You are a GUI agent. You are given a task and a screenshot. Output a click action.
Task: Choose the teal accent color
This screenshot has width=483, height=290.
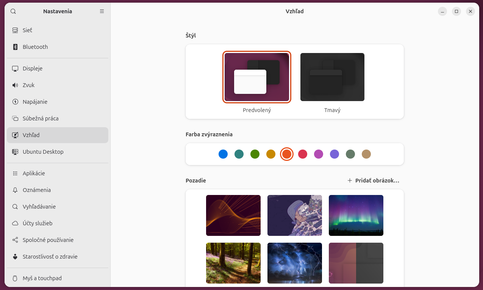tap(239, 154)
